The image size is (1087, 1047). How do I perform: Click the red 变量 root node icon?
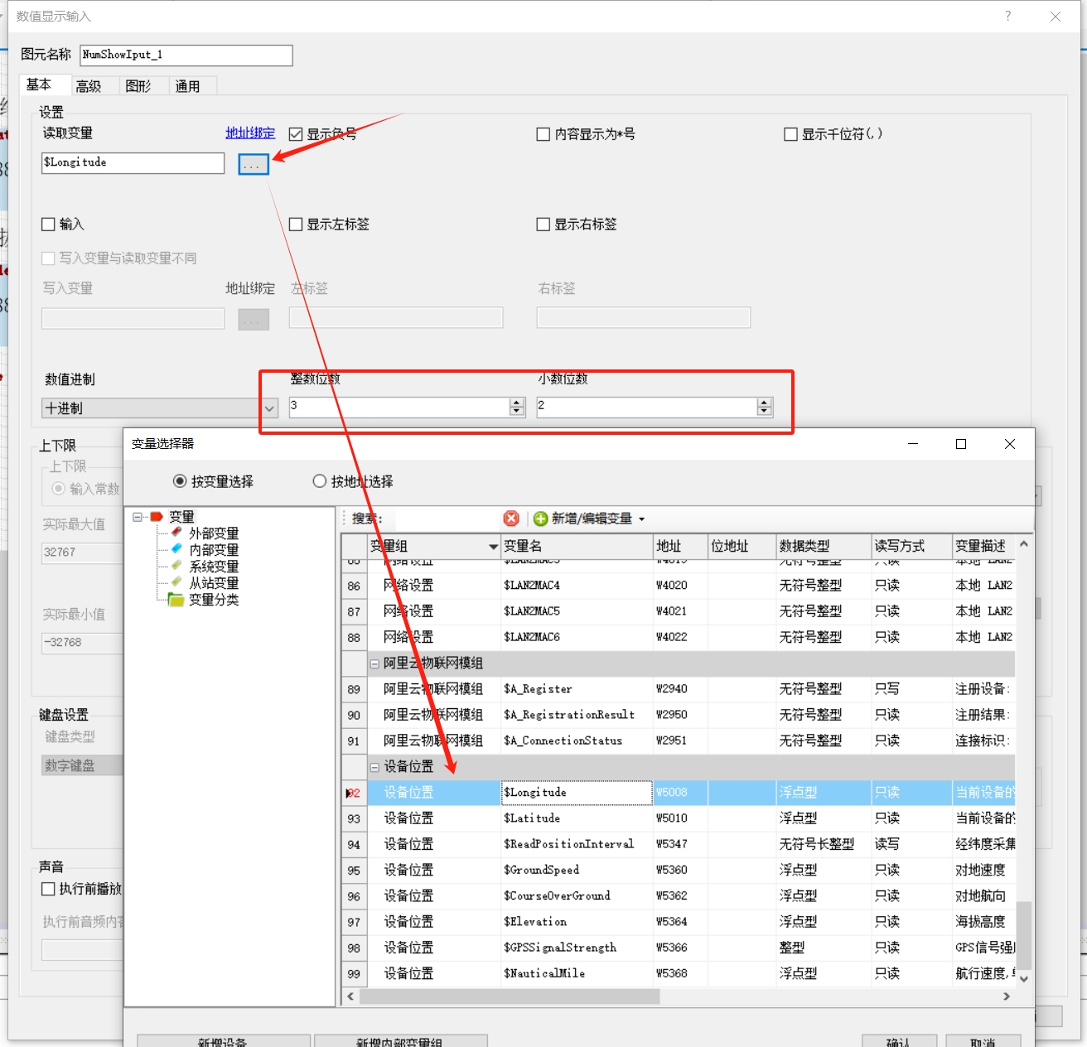pyautogui.click(x=157, y=516)
